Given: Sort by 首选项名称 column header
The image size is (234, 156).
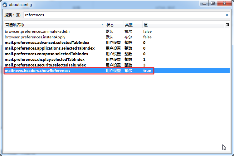Looking at the screenshot, I should tap(55, 25).
